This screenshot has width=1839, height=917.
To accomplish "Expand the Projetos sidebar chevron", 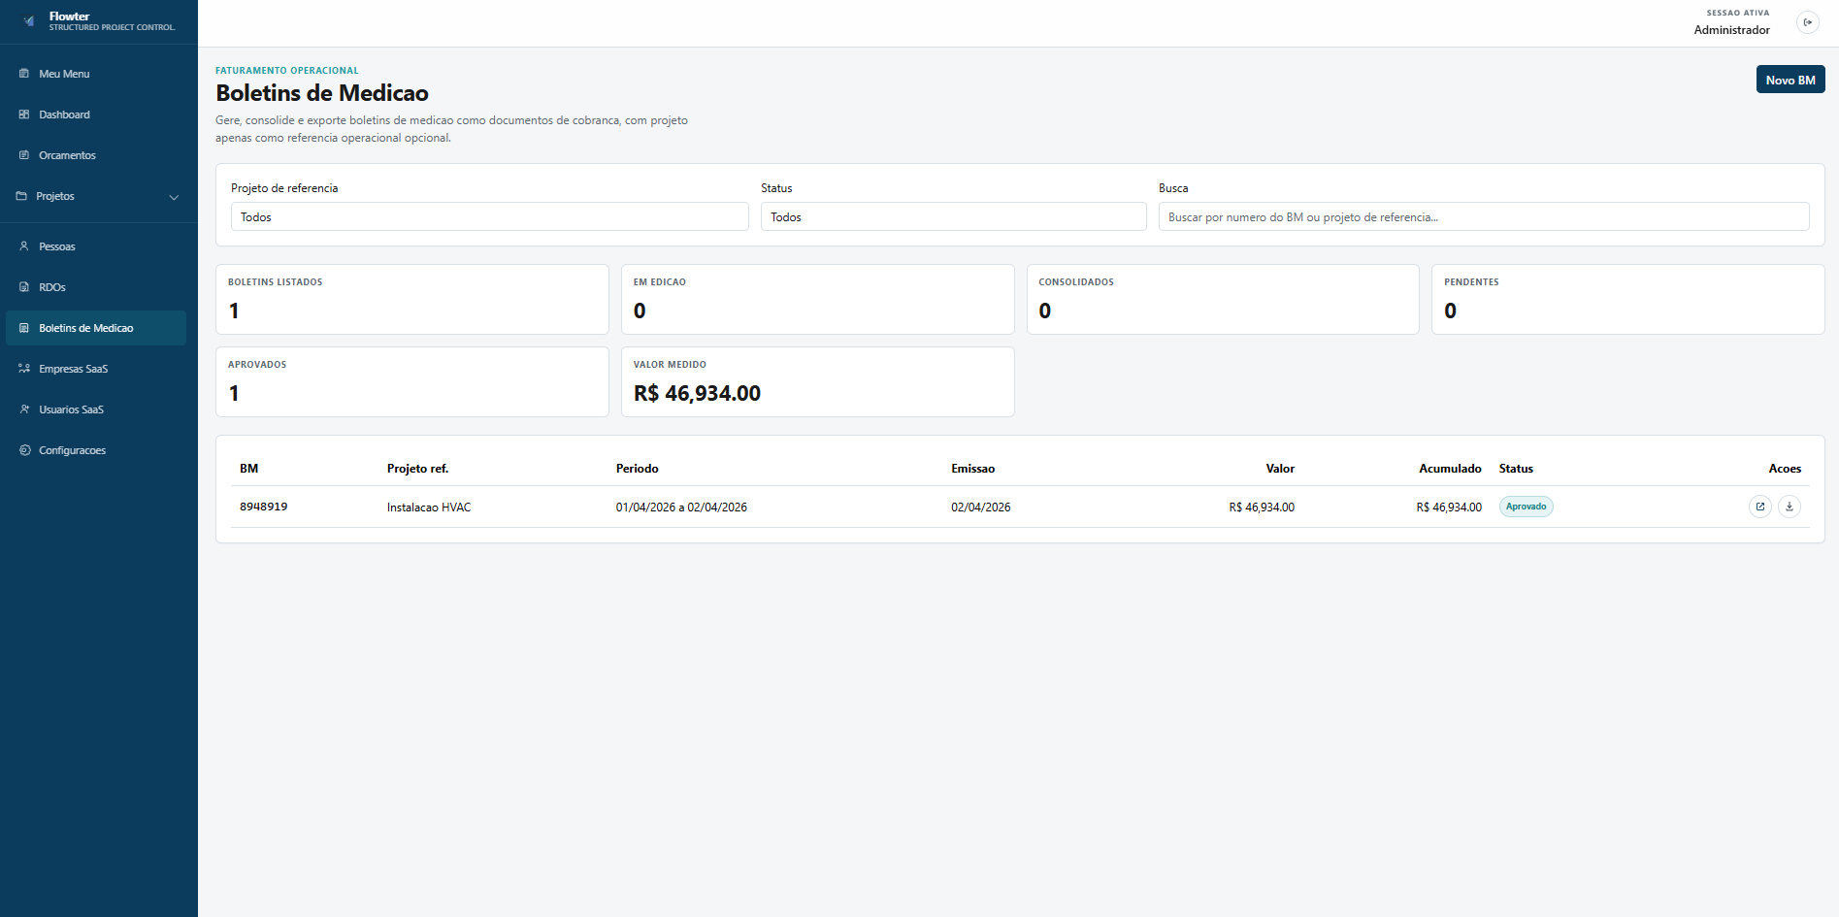I will coord(174,197).
